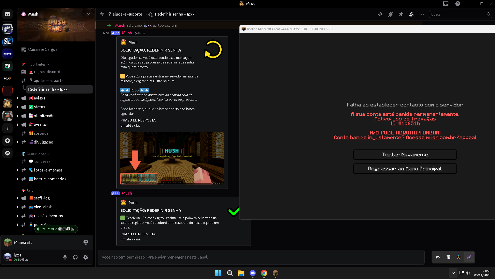
Task: Open the bots-e-comandos channel
Action: click(x=56, y=179)
